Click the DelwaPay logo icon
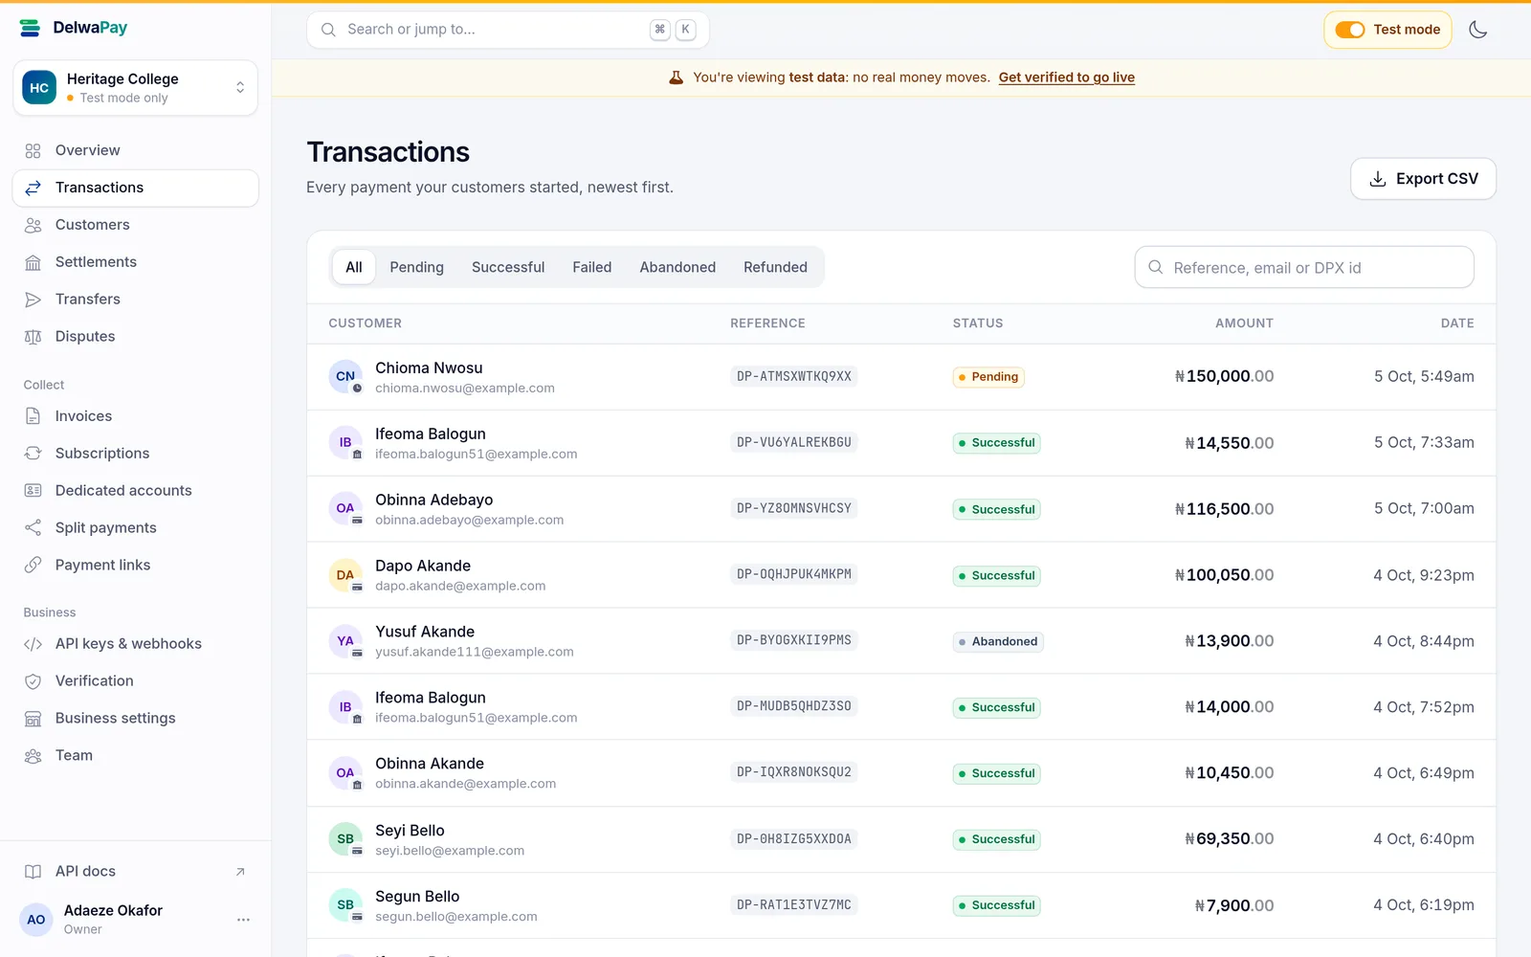The image size is (1531, 957). (x=30, y=28)
